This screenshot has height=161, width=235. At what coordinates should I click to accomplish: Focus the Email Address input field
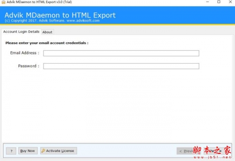[x=121, y=53]
